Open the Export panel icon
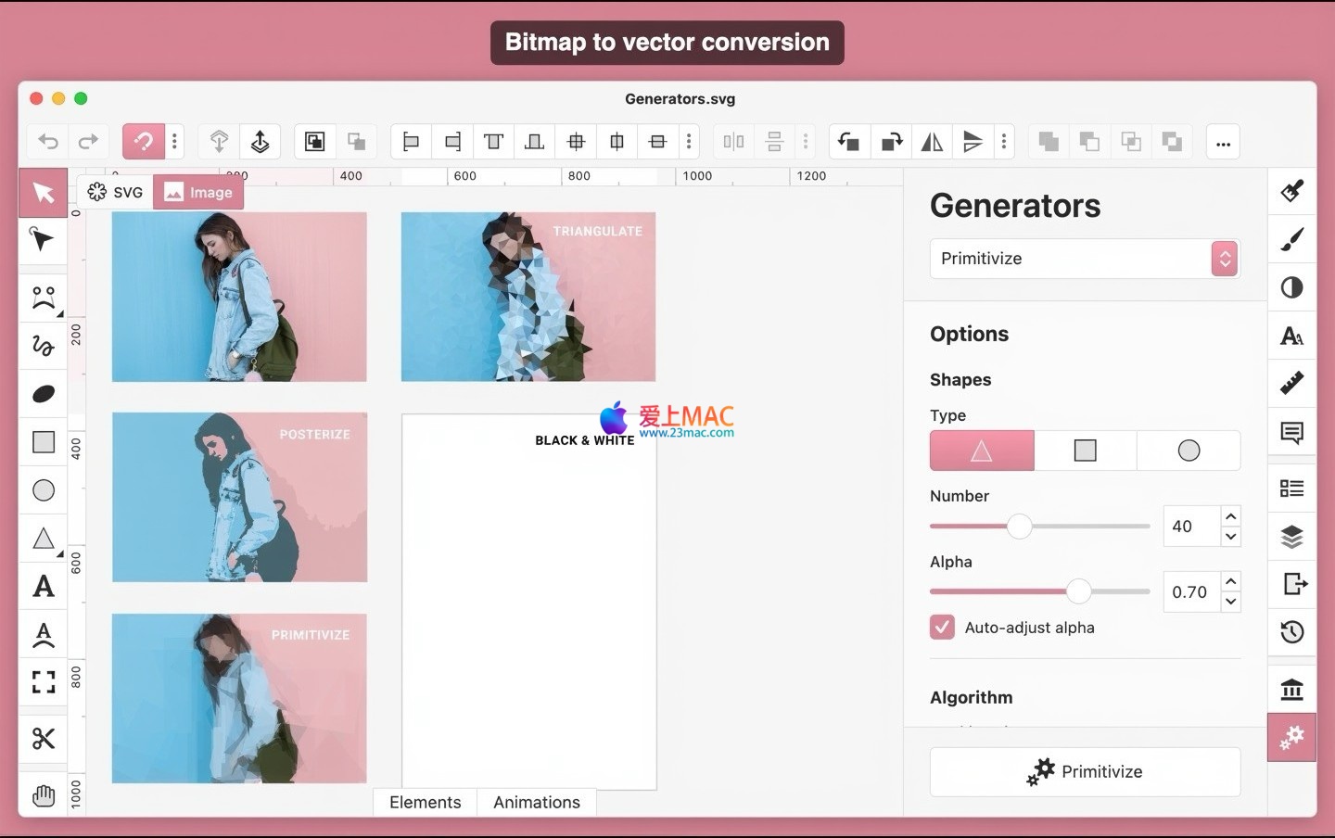Viewport: 1335px width, 838px height. 1293,584
